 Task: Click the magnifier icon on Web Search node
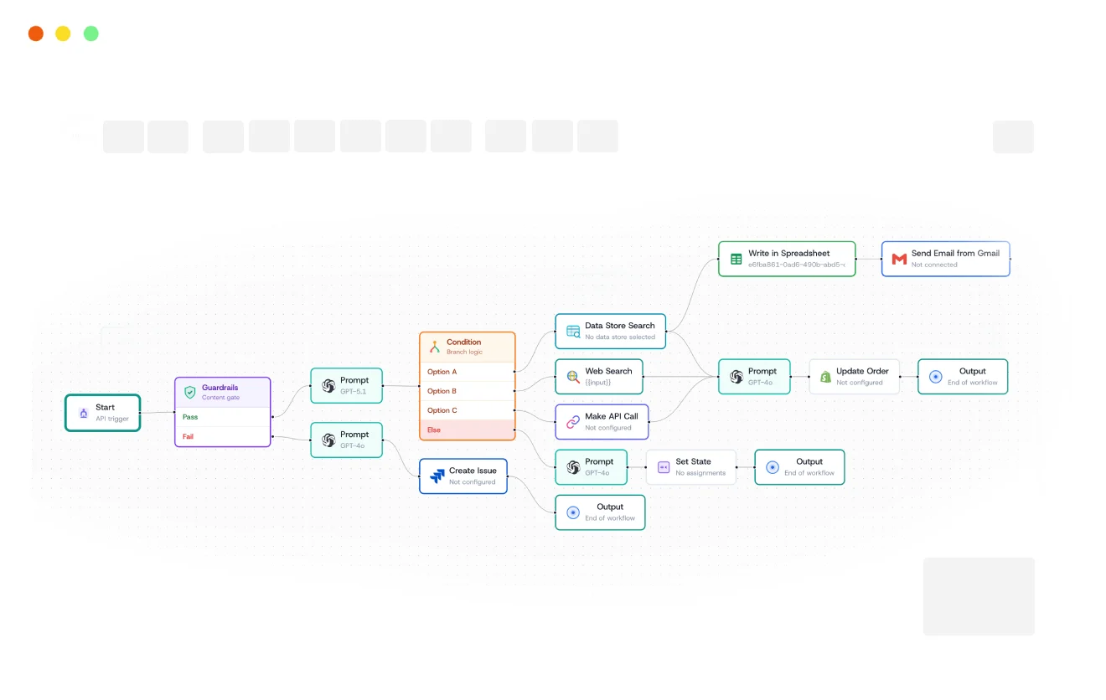(573, 377)
